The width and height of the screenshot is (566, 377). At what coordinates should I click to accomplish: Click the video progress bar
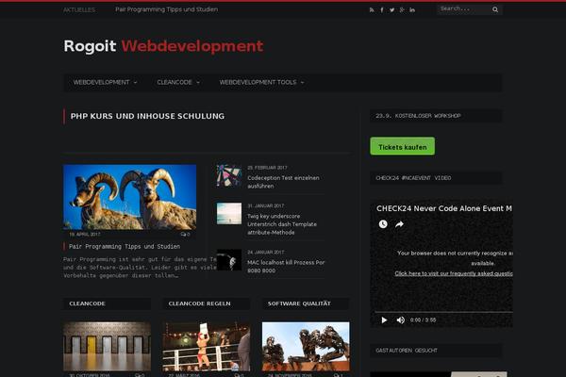(443, 312)
